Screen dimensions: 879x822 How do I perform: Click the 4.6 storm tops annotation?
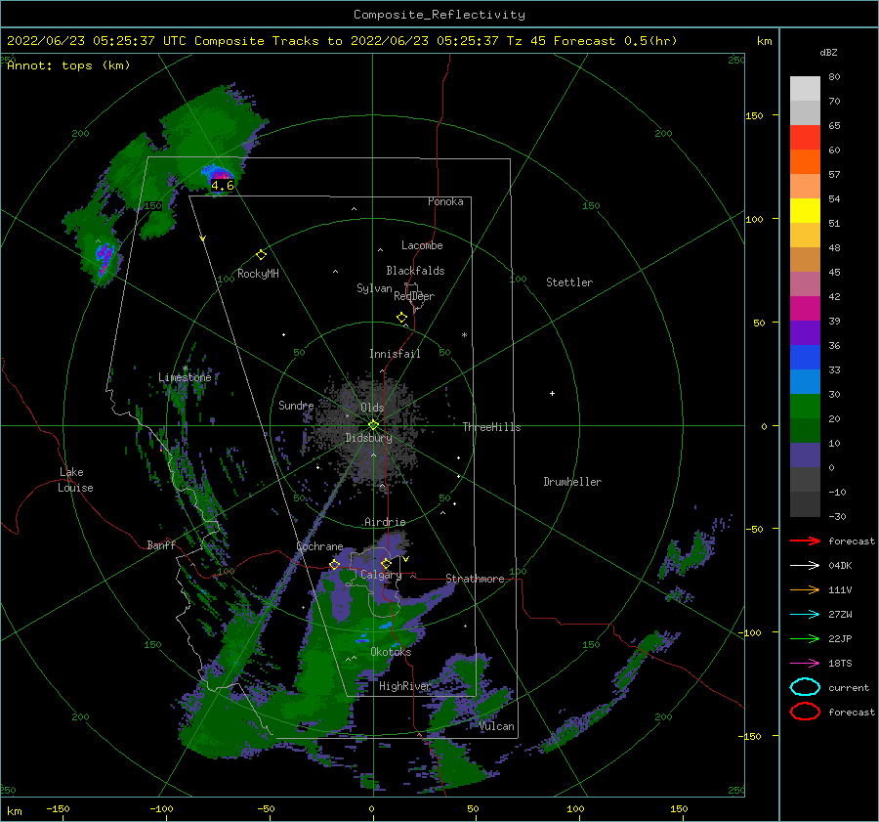coord(222,185)
